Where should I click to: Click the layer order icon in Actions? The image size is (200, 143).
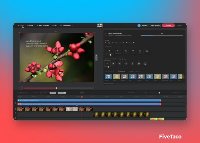[x=109, y=43]
